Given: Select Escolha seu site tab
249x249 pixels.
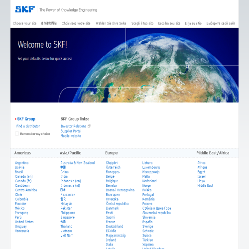Looking at the screenshot, I should click(169, 23).
